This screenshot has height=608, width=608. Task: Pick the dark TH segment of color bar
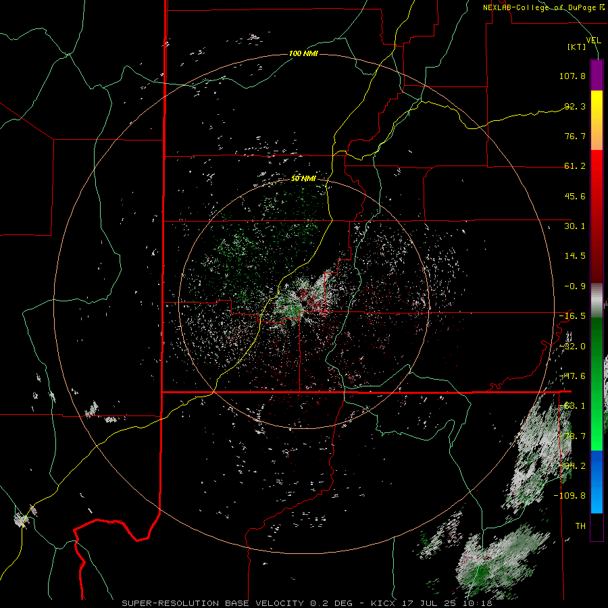click(597, 526)
